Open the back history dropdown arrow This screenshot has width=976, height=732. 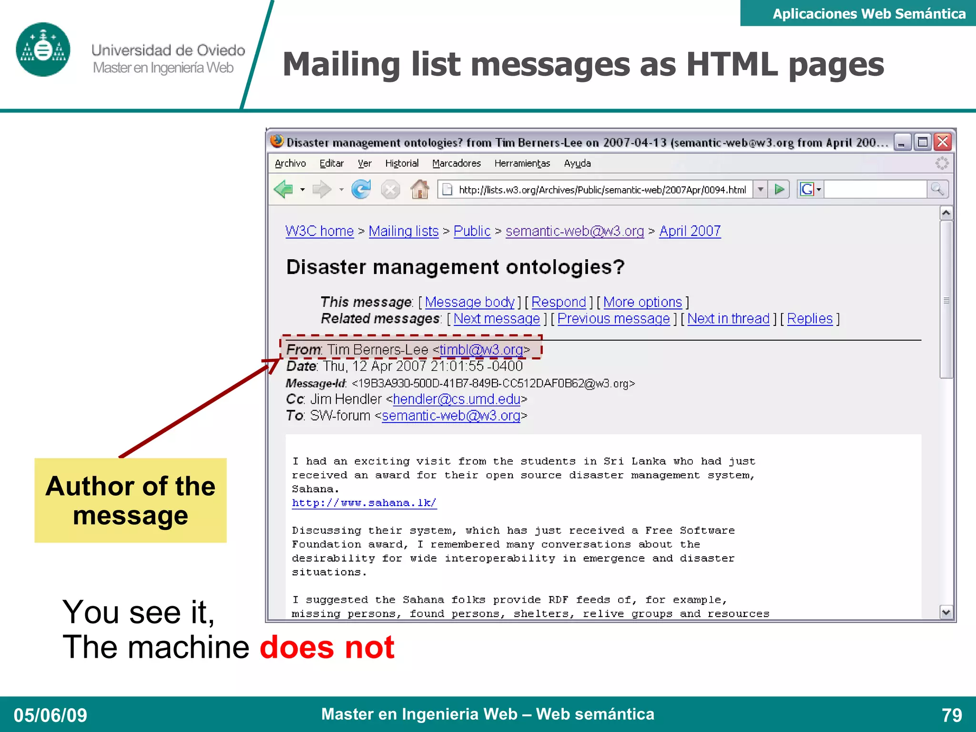pos(303,190)
